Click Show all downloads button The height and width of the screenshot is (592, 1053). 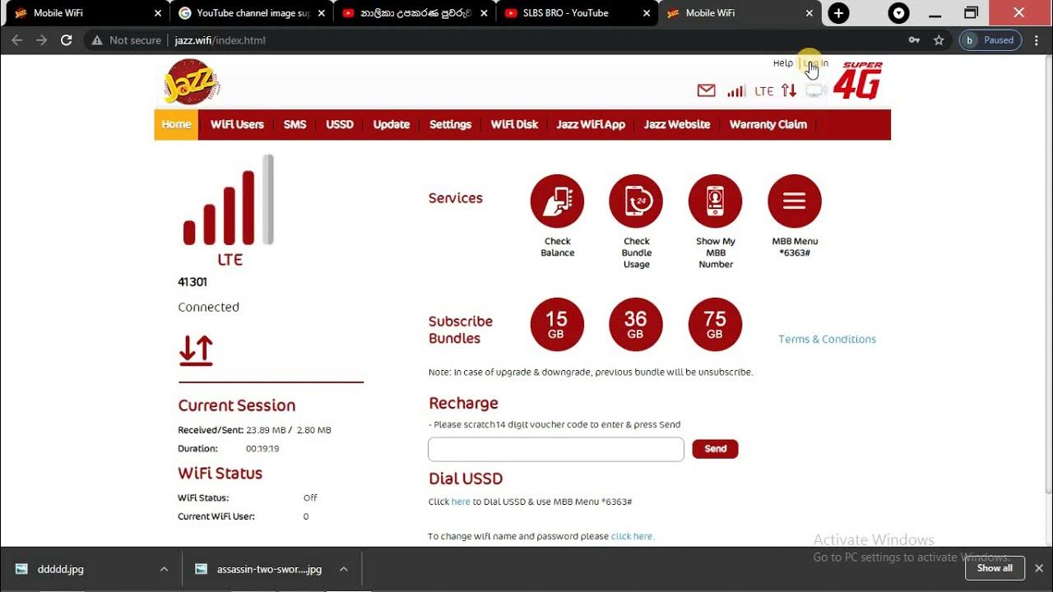(x=995, y=568)
